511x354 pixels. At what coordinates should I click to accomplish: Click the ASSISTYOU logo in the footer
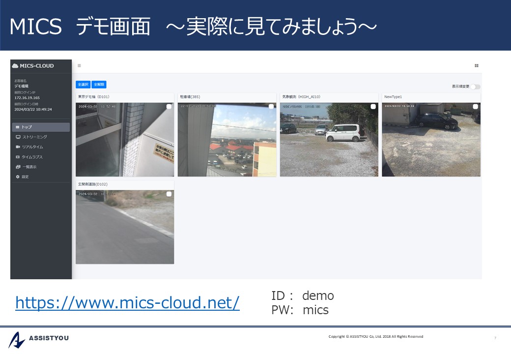38,339
